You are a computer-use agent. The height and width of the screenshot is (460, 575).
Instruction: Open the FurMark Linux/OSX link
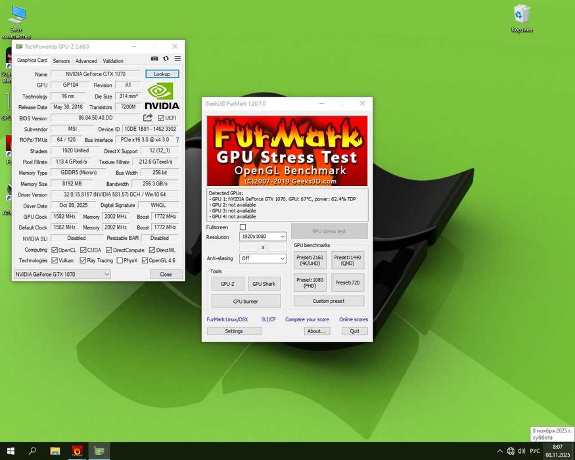pos(227,319)
